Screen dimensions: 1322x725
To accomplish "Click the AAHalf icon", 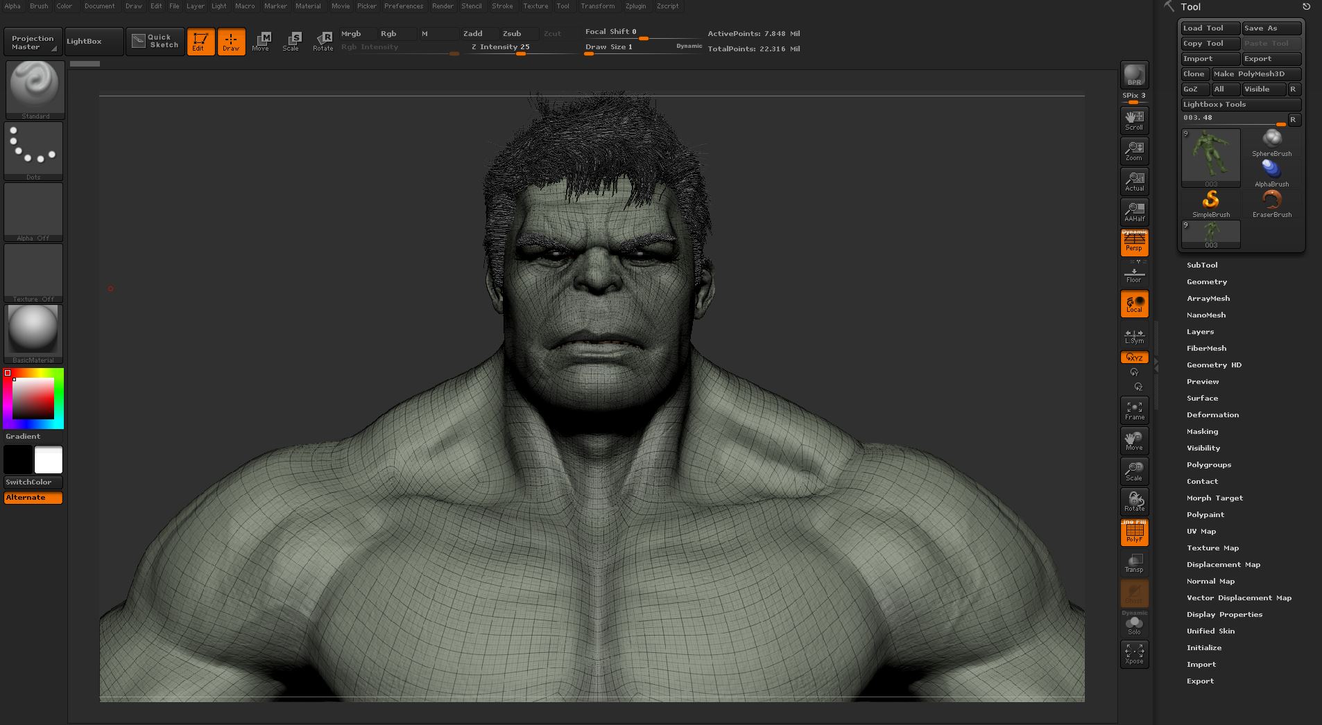I will (1134, 212).
